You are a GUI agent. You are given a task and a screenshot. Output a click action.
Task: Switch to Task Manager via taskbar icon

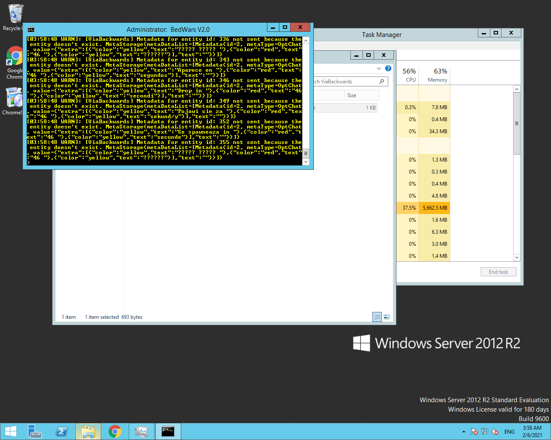pyautogui.click(x=141, y=431)
